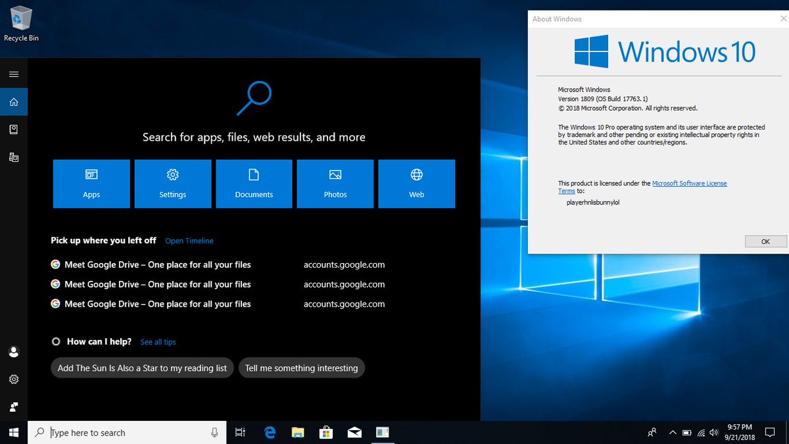Click the microphone icon in search box
Image resolution: width=789 pixels, height=444 pixels.
[214, 432]
